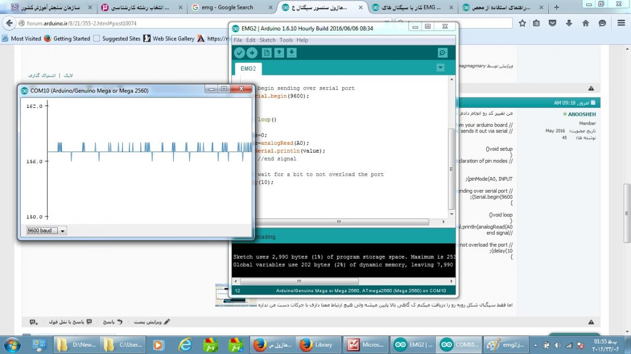Click the multi-quote plus icon under post
Viewport: 631px width, 354px height.
(x=34, y=322)
